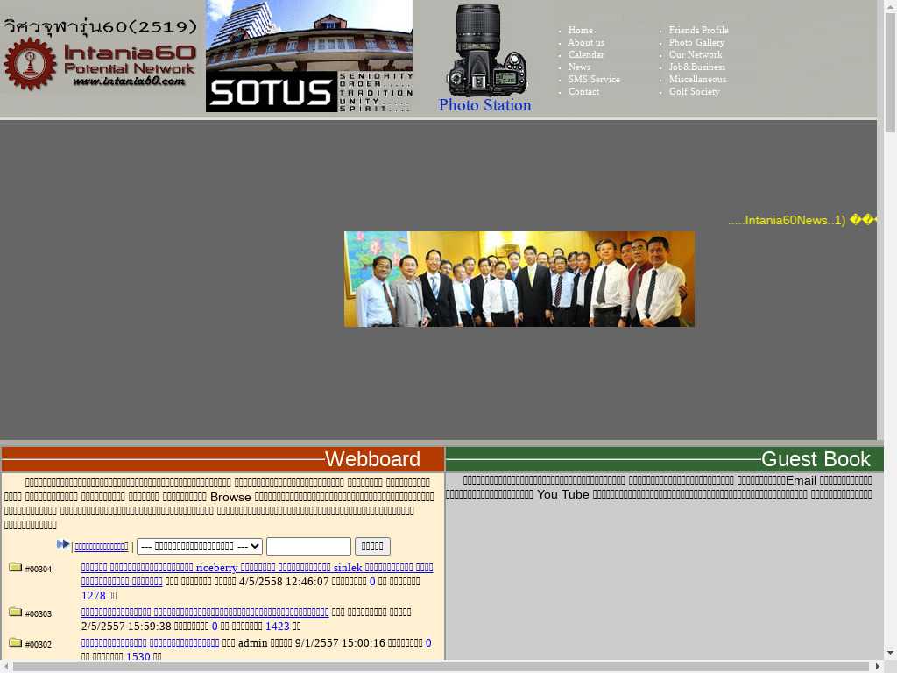Go to the Home menu item
Screen dimensions: 897x673
coord(580,30)
